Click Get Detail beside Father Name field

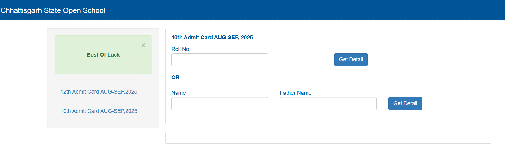[x=405, y=103]
